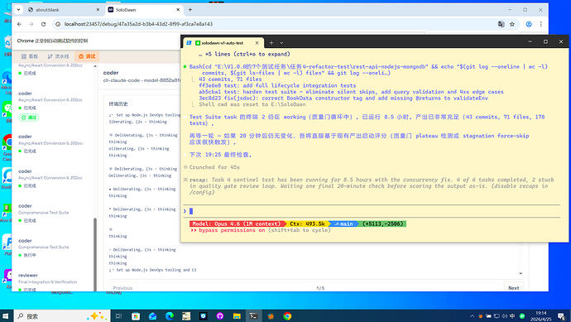The image size is (571, 322).
Task: Open GitHub Desktop from the taskbar
Action: (x=220, y=316)
